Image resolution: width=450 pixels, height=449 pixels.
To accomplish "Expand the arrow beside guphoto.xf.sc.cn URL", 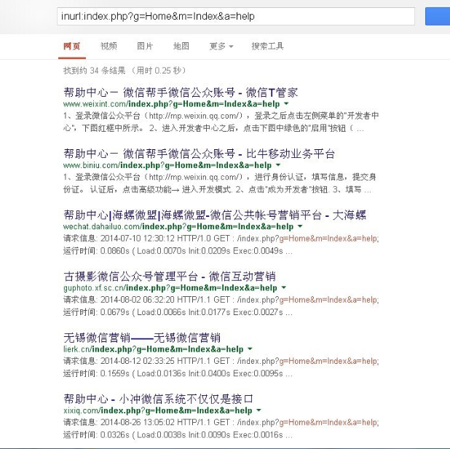I will pos(283,287).
